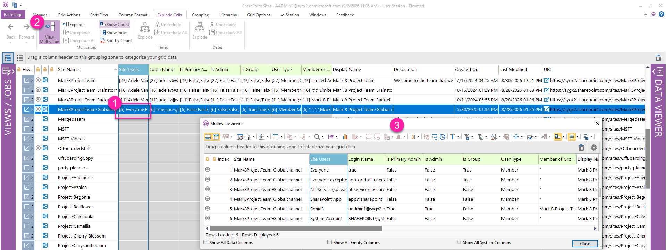Open the Grid Actions tab
This screenshot has width=666, height=250.
pyautogui.click(x=69, y=15)
